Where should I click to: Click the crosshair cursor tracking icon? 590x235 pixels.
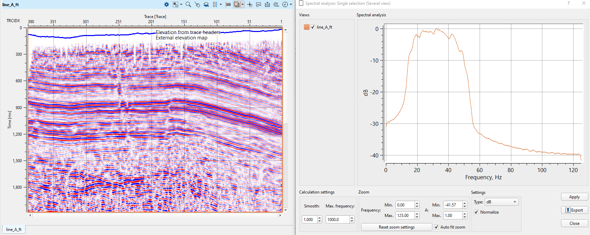(x=250, y=4)
